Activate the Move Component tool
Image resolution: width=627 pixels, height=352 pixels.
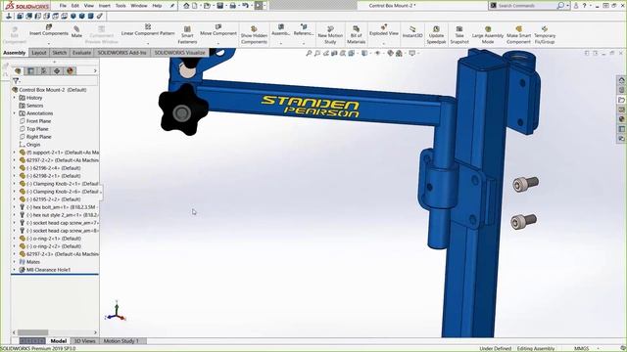click(x=218, y=30)
